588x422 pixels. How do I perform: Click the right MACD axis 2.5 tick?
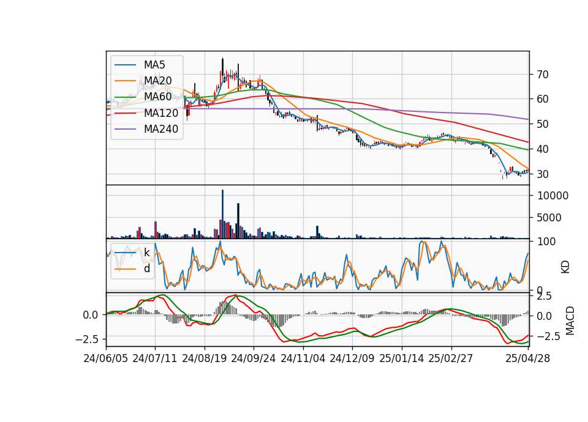coord(545,296)
